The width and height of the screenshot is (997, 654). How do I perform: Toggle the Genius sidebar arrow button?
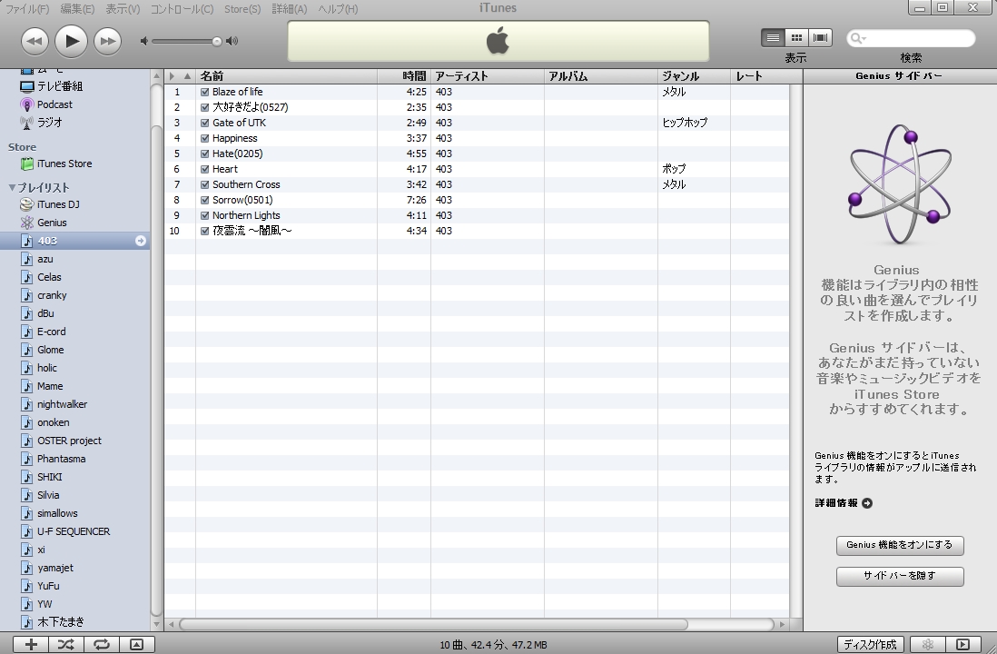click(962, 644)
